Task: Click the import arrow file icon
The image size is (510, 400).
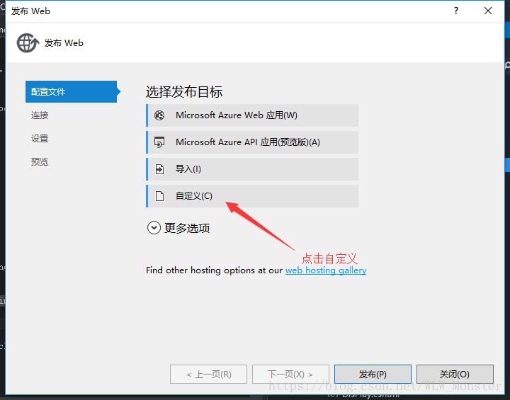Action: (x=159, y=169)
